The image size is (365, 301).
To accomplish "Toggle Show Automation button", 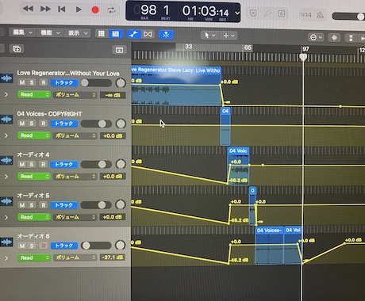I will pos(133,34).
